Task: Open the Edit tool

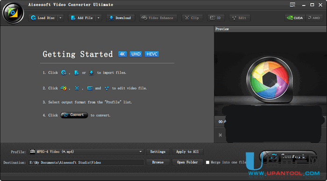Action: pos(239,18)
